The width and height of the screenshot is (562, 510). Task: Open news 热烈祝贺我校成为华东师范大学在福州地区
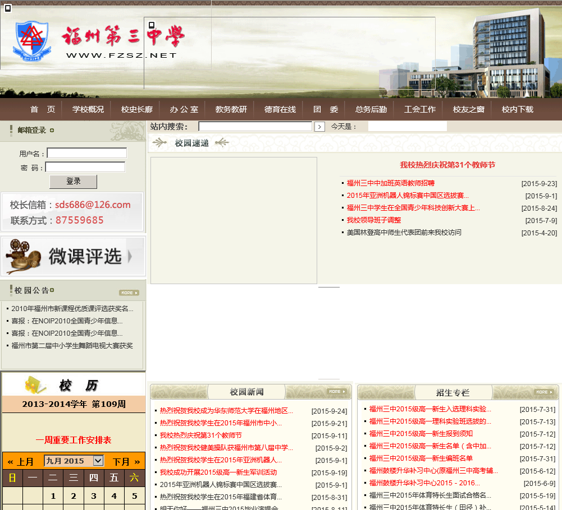(x=226, y=410)
